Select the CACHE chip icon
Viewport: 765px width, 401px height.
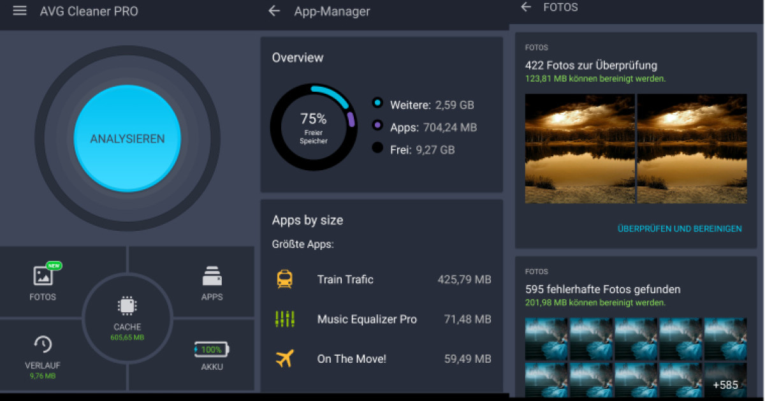pyautogui.click(x=127, y=307)
